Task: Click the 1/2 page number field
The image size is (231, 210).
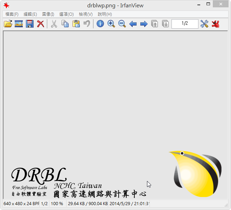Action: tap(185, 24)
